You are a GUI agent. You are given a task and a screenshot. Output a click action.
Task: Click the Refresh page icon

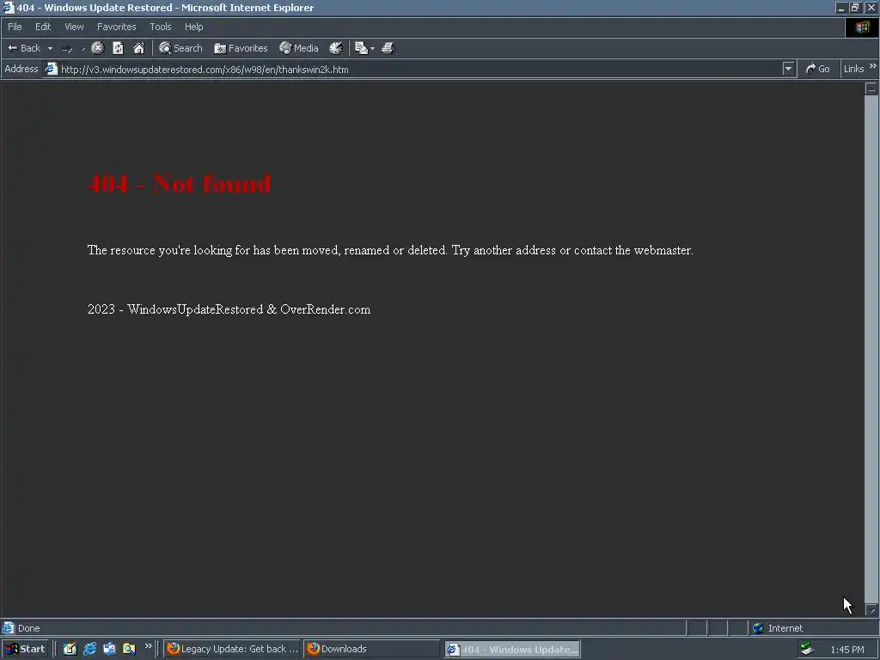pyautogui.click(x=118, y=48)
